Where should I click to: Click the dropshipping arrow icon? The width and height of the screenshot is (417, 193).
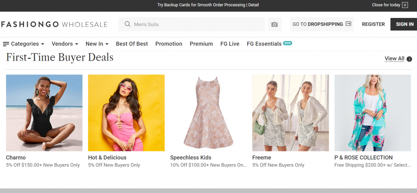[x=348, y=24]
